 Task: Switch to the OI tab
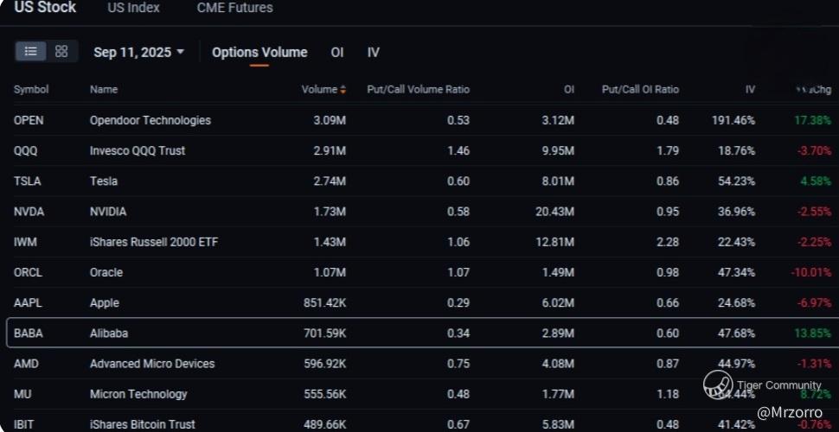tap(337, 52)
